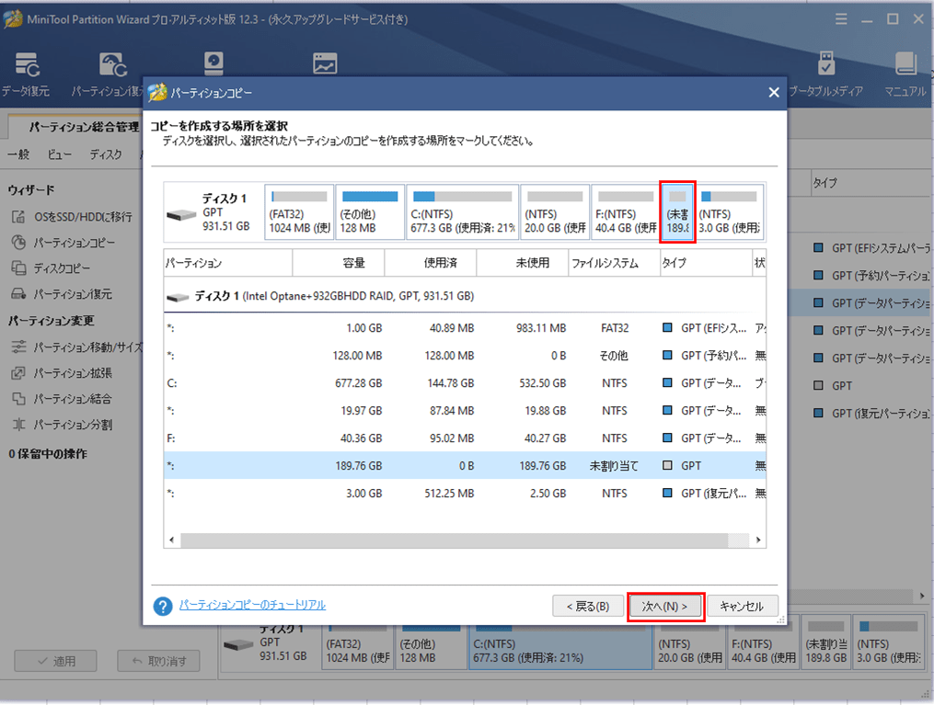Image resolution: width=934 pixels, height=705 pixels.
Task: Sort by the パーティション column header
Action: pos(228,263)
